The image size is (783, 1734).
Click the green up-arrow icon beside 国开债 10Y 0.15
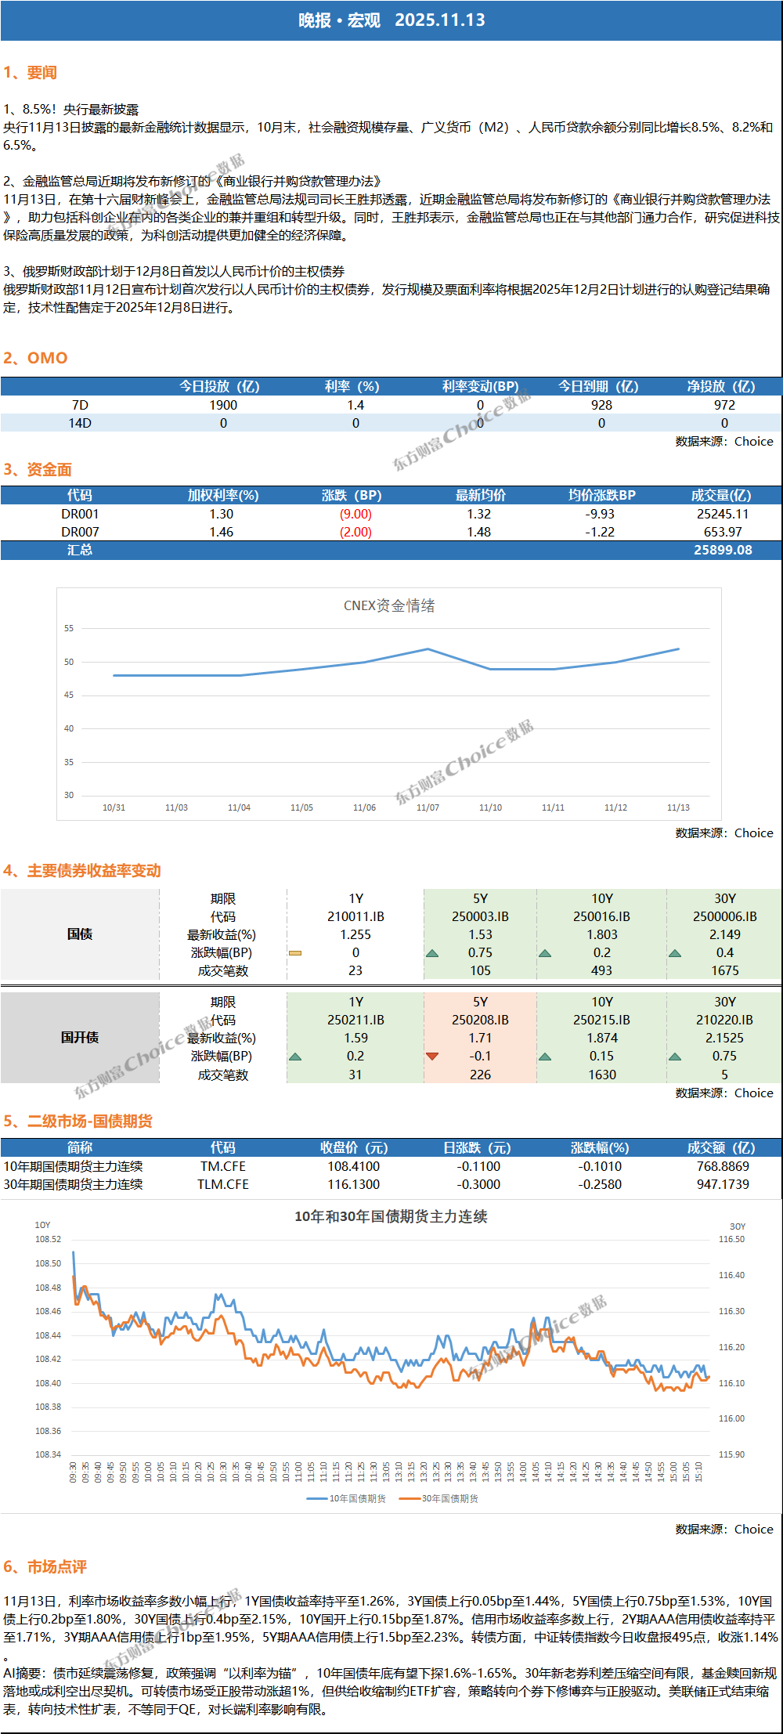pos(545,1057)
